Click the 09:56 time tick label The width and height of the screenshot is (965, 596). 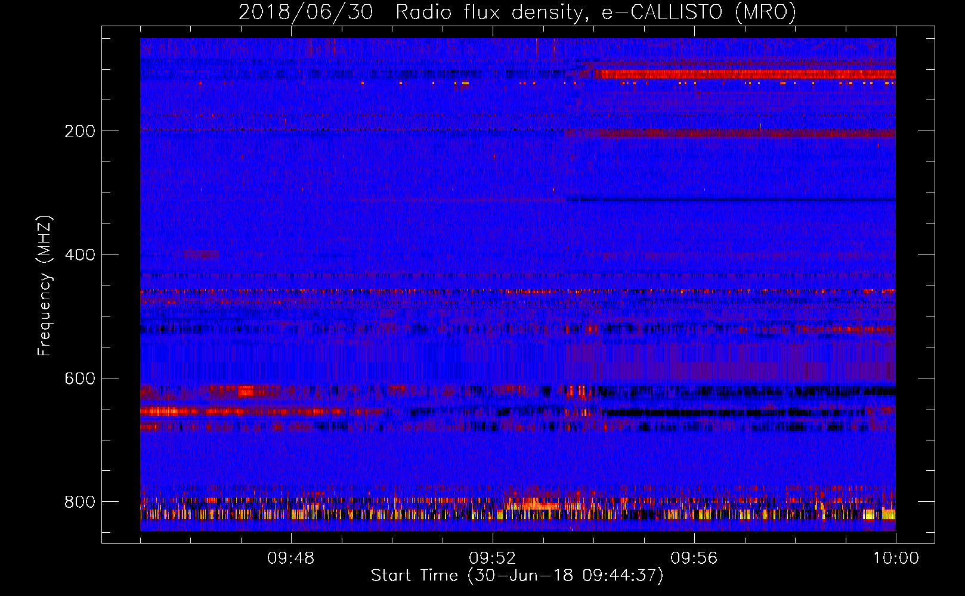point(694,558)
